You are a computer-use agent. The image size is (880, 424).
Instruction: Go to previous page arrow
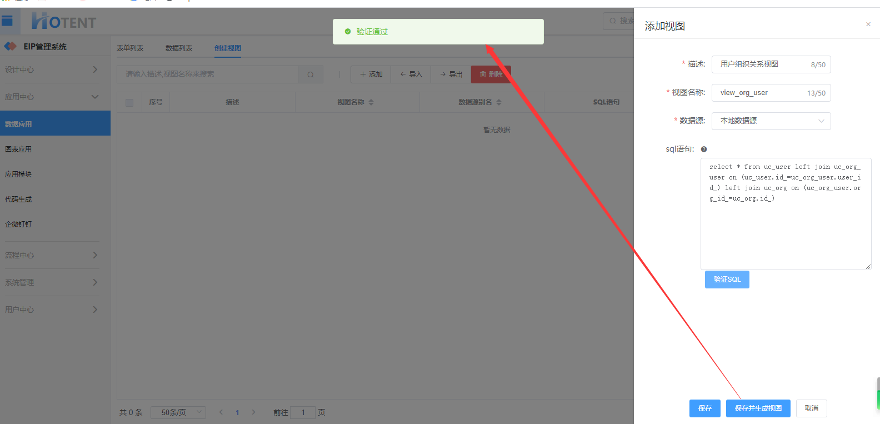tap(221, 412)
